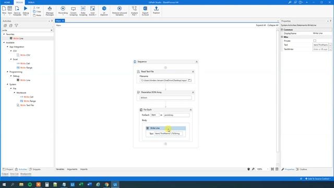Click the pan hand tool in the designer footer
The width and height of the screenshot is (334, 188).
coord(248,169)
